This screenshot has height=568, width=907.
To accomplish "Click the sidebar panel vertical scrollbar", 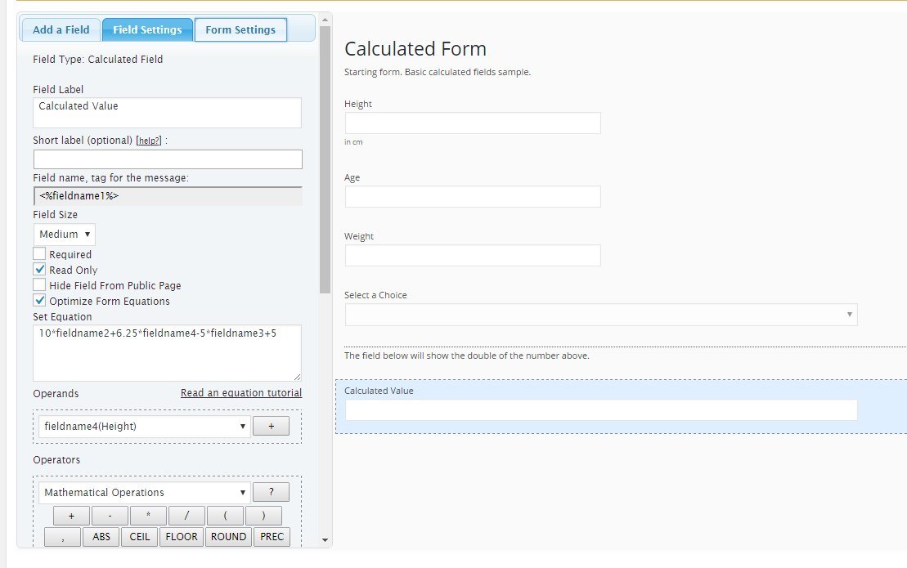I will point(325,163).
